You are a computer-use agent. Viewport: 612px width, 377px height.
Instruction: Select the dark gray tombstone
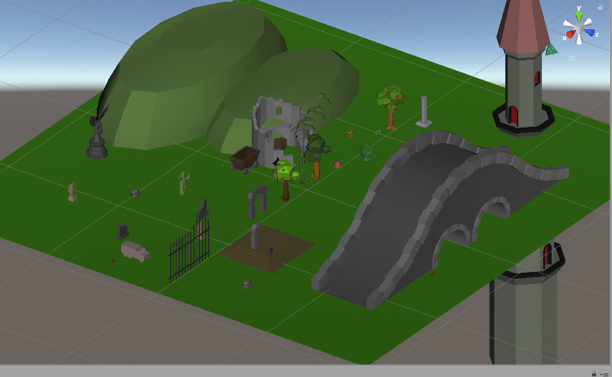(123, 231)
